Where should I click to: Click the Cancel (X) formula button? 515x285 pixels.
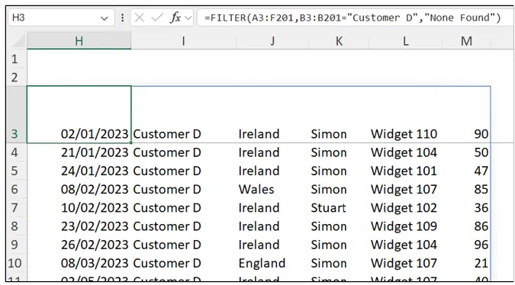tap(140, 18)
